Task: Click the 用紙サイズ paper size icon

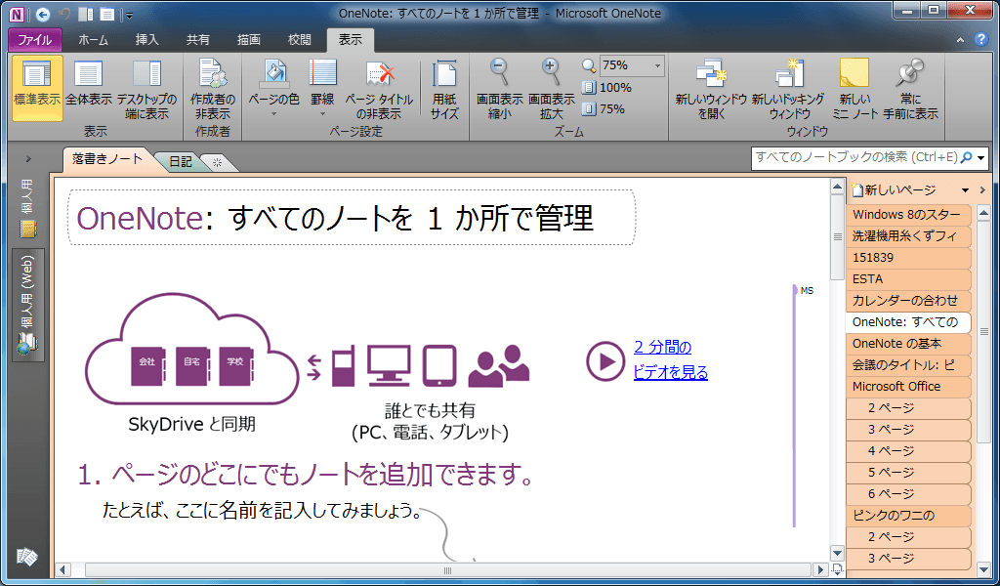Action: point(444,88)
